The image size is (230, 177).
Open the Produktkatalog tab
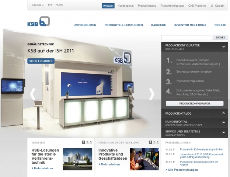click(147, 6)
